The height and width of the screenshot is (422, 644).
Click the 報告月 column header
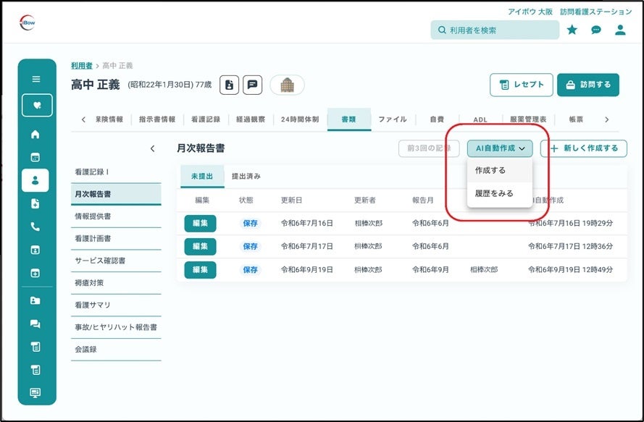pyautogui.click(x=423, y=201)
